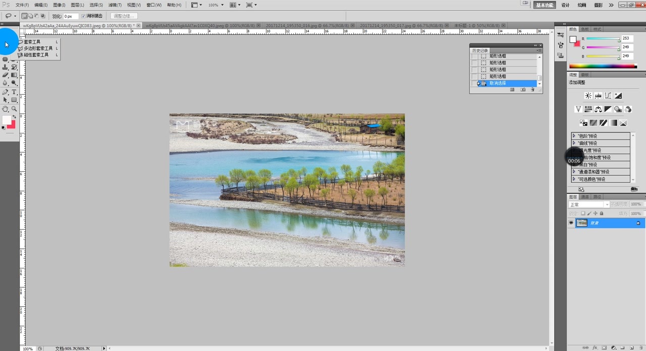Select the Eraser tool
The image size is (646, 351).
(x=5, y=75)
